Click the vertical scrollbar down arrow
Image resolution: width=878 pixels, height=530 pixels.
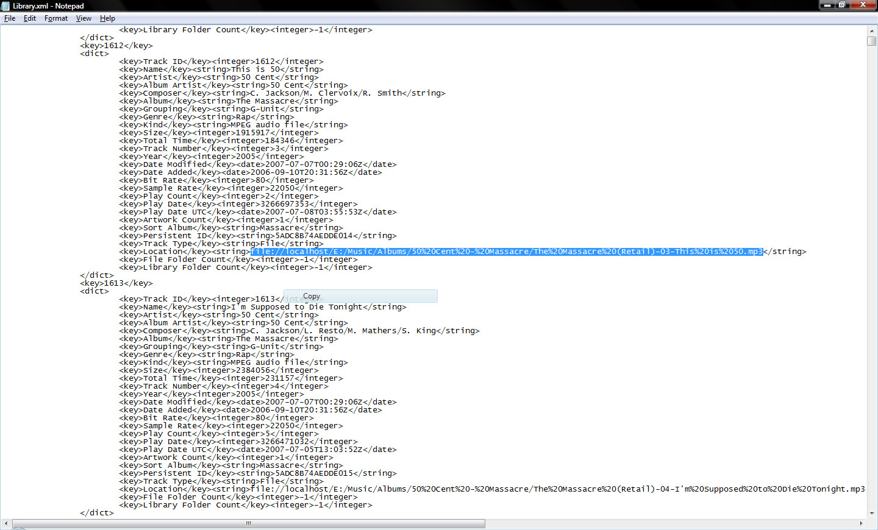click(x=871, y=513)
